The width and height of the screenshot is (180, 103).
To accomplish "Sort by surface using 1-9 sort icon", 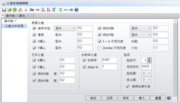I will tap(43, 10).
